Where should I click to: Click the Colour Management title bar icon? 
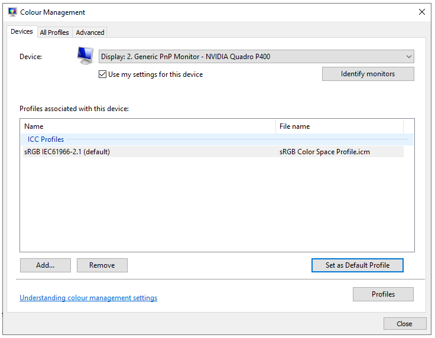pyautogui.click(x=12, y=12)
